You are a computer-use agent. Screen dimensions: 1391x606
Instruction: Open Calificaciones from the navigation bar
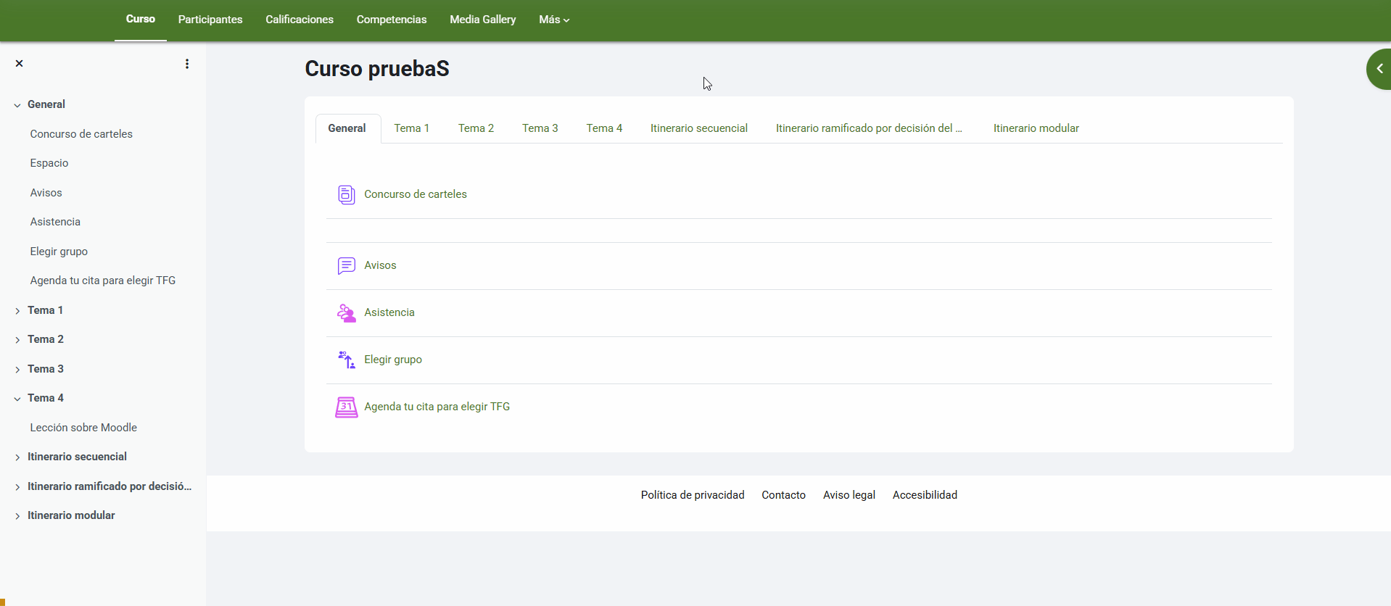(x=300, y=20)
